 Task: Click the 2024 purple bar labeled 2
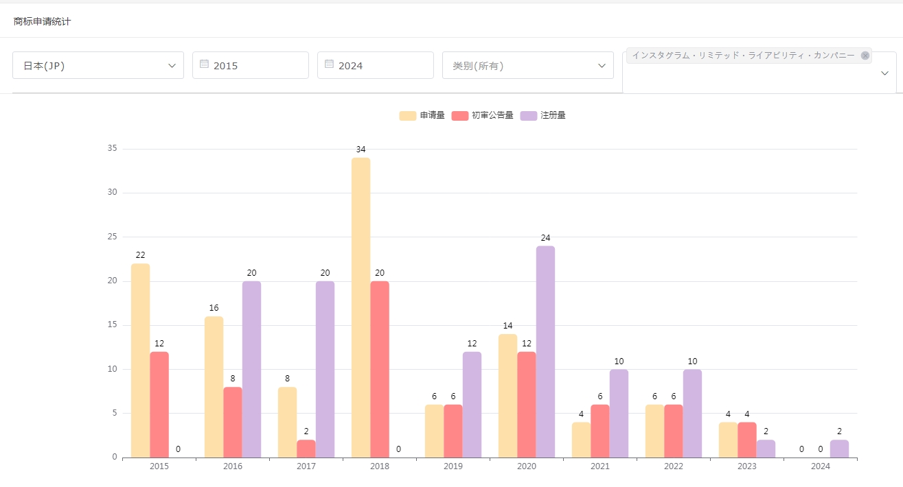coord(839,449)
